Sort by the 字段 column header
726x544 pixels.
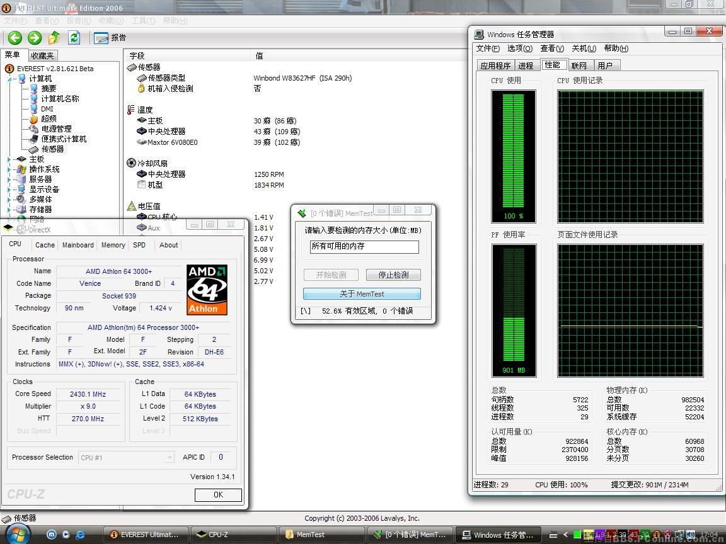(187, 55)
